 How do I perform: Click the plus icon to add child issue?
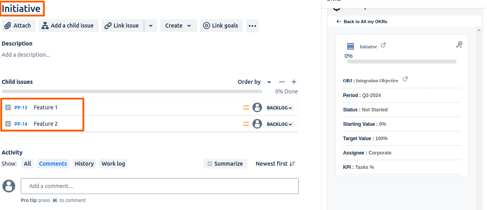294,82
